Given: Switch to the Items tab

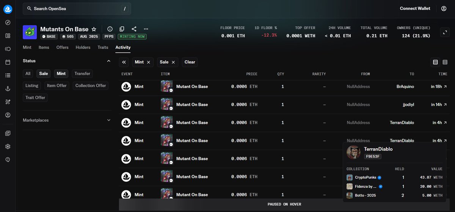Looking at the screenshot, I should [x=44, y=47].
